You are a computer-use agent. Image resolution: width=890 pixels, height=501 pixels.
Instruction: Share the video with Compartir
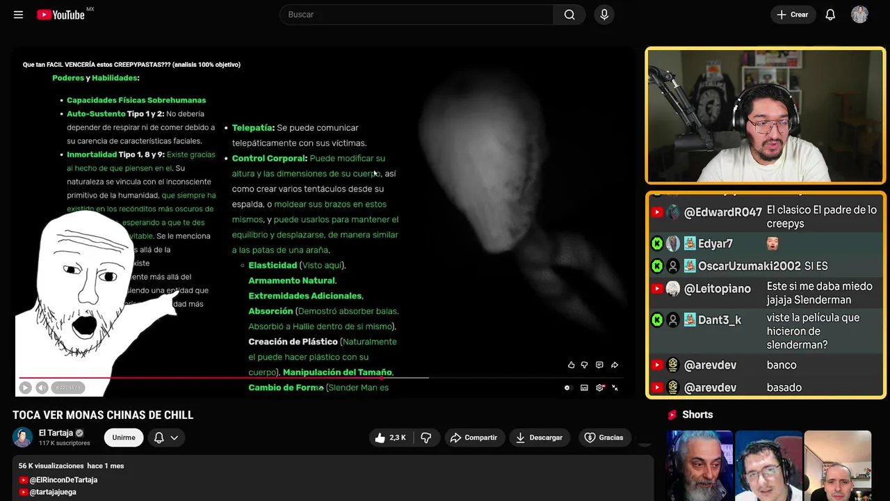coord(474,438)
